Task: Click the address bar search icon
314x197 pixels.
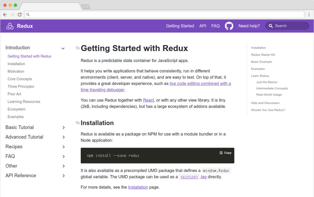Action: [28, 15]
